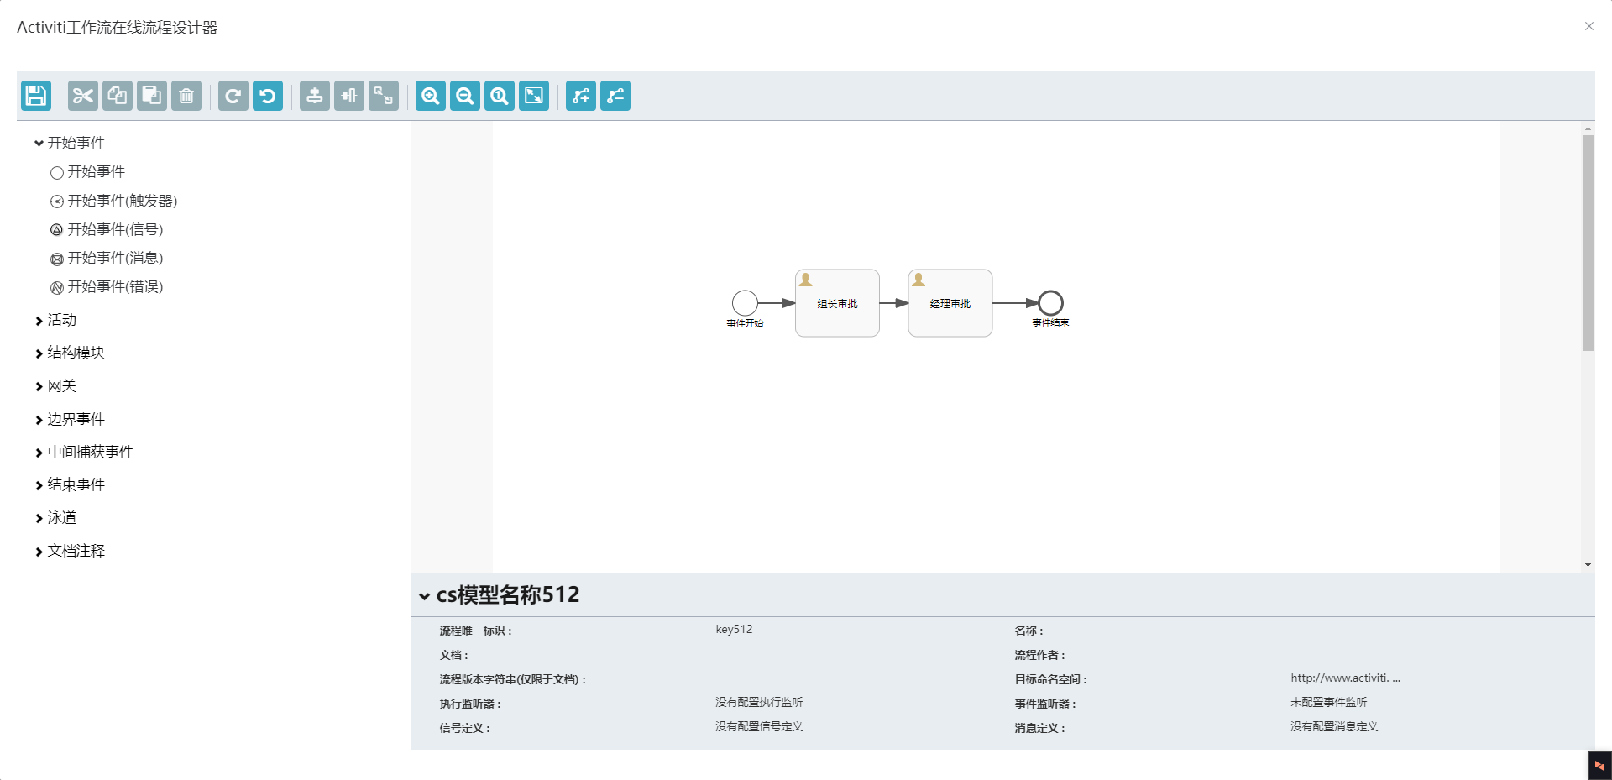
Task: Expand the 结构模块 category
Action: [x=70, y=353]
